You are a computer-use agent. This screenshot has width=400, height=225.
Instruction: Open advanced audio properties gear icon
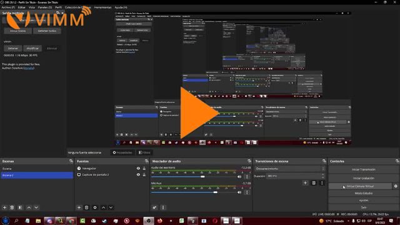(x=154, y=207)
